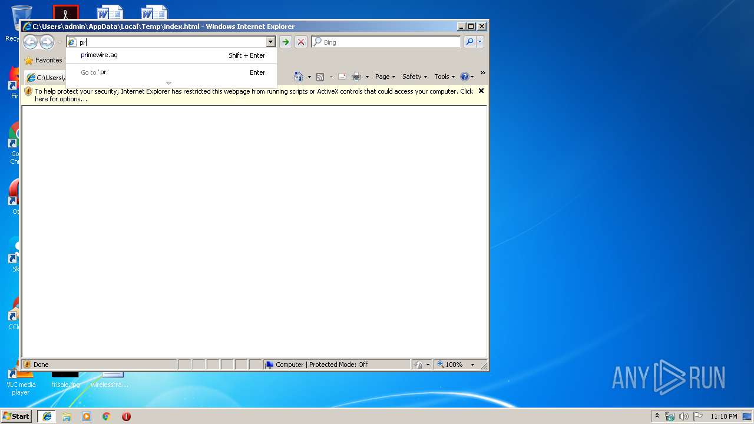Screen dimensions: 754x424
Task: Click the Action Center flag icon
Action: coord(698,416)
